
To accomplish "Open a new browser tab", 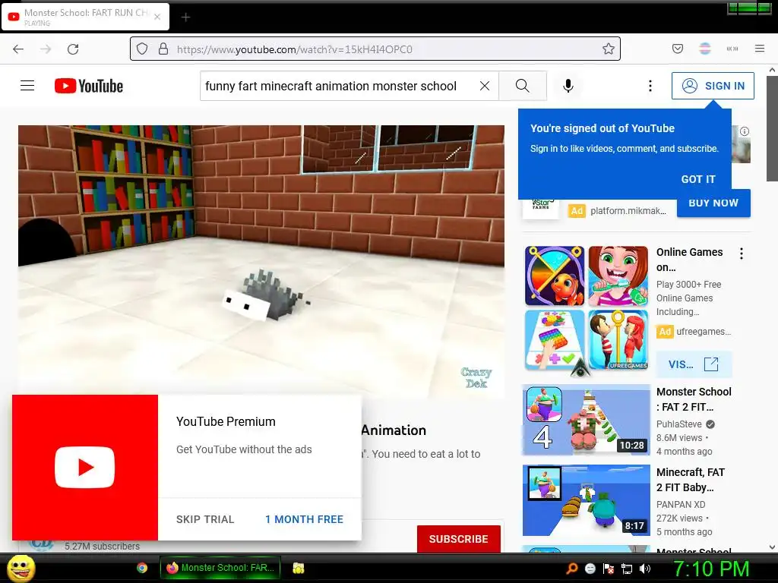I will click(x=185, y=17).
